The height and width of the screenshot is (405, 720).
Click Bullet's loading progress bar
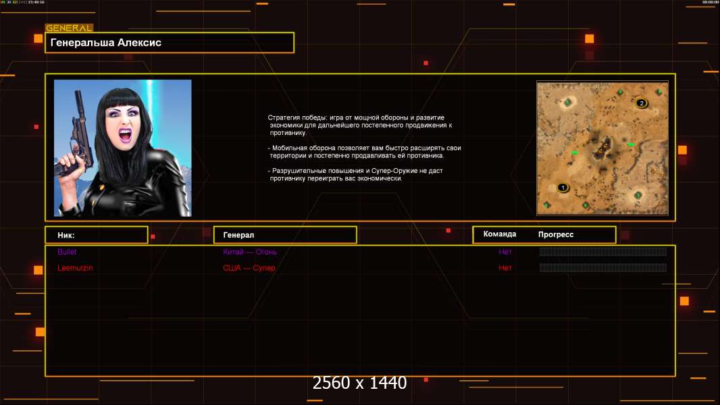[x=603, y=251]
